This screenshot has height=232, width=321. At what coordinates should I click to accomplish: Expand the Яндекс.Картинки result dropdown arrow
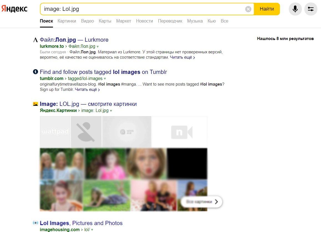pyautogui.click(x=111, y=111)
